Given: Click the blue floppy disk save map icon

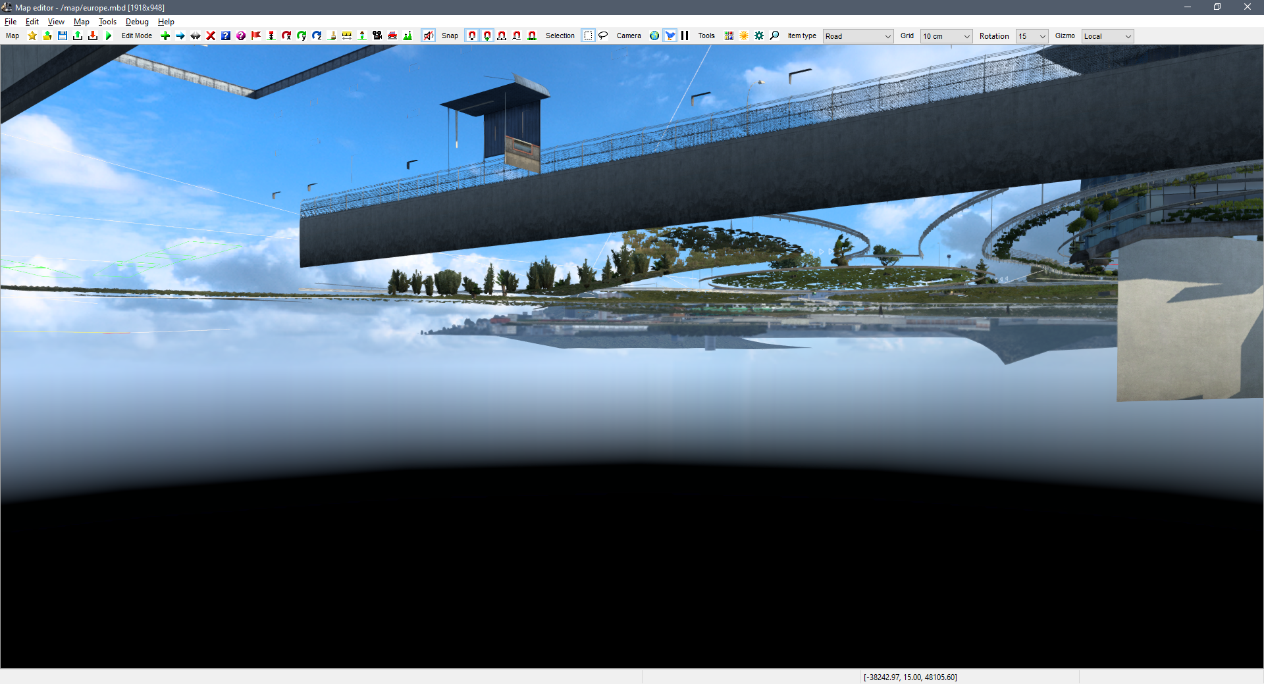Looking at the screenshot, I should [63, 36].
